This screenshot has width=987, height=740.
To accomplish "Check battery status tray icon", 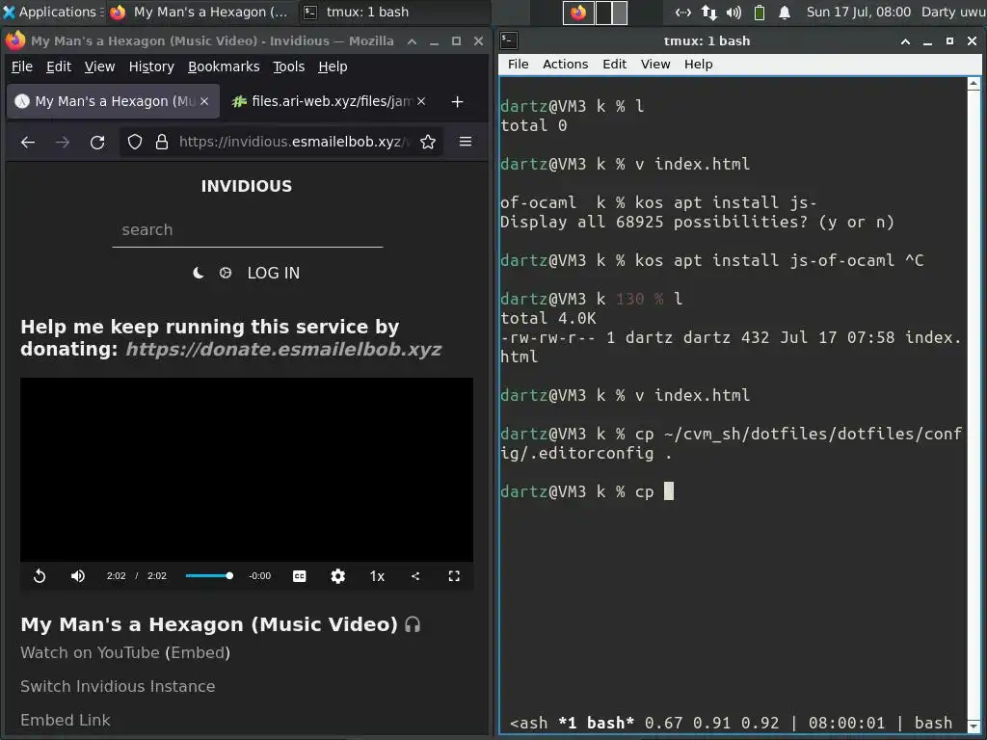I will [760, 13].
